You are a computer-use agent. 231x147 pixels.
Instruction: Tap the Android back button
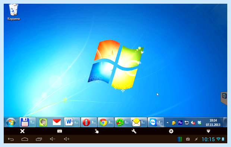[11, 139]
